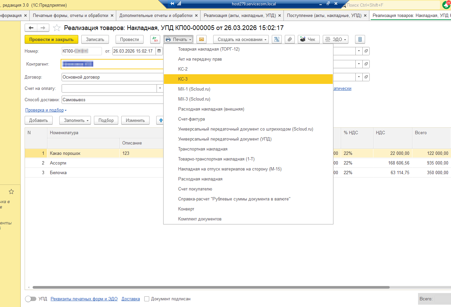
Task: Toggle the УПД switch
Action: click(31, 299)
